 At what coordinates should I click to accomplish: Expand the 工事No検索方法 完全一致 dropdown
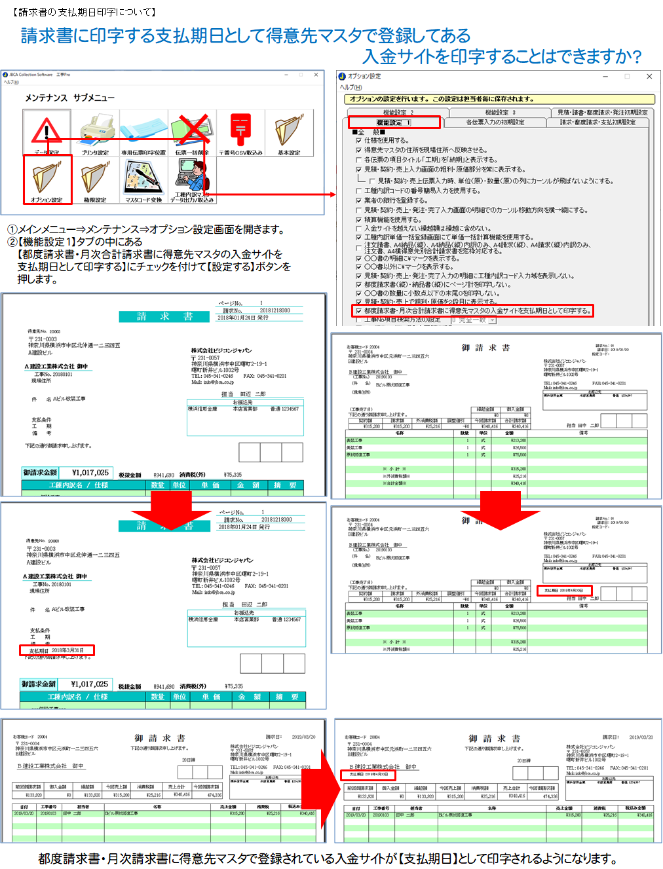tap(492, 320)
